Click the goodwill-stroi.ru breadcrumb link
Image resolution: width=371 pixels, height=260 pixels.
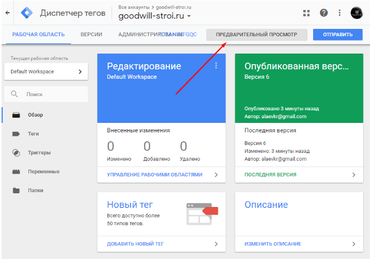coord(174,7)
